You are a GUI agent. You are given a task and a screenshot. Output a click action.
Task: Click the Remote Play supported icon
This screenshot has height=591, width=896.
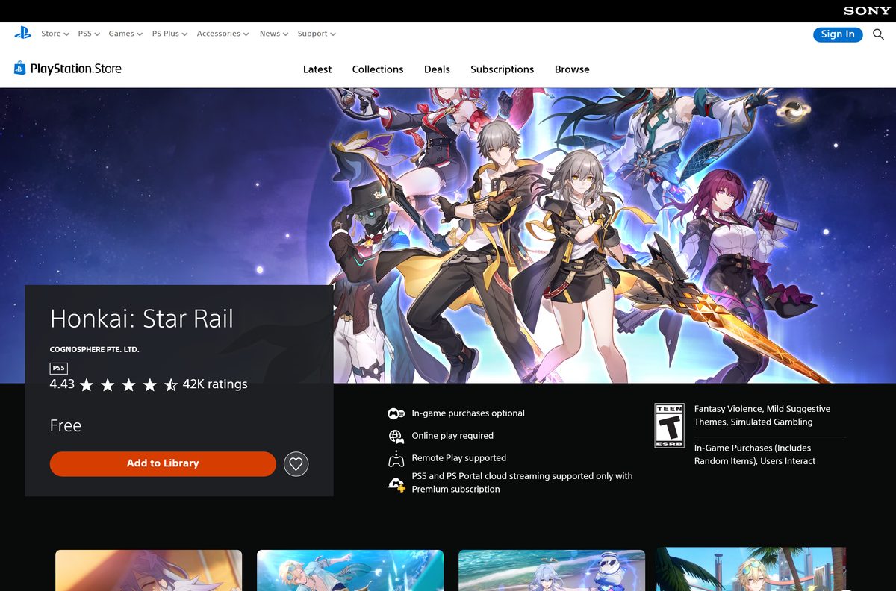396,458
